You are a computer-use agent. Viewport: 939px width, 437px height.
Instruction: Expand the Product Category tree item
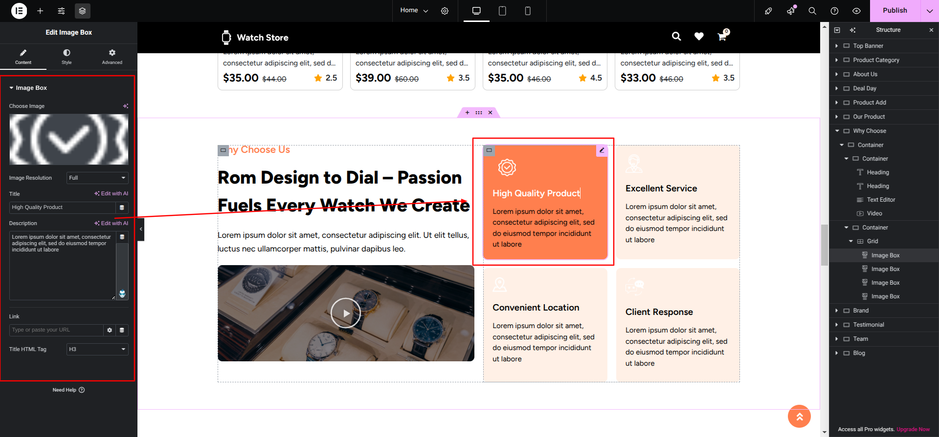click(x=837, y=60)
